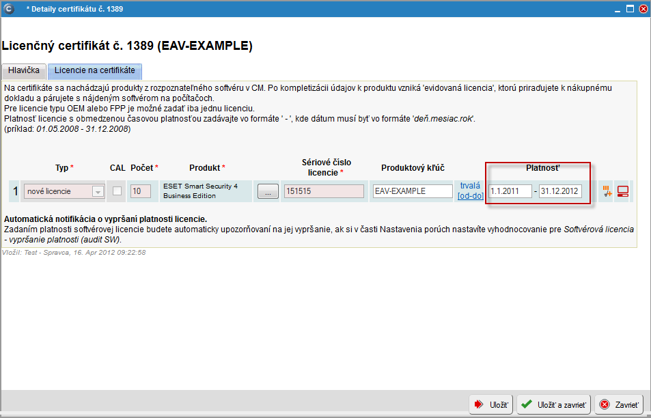The width and height of the screenshot is (651, 418).
Task: Open the product browse '...' button
Action: click(268, 191)
